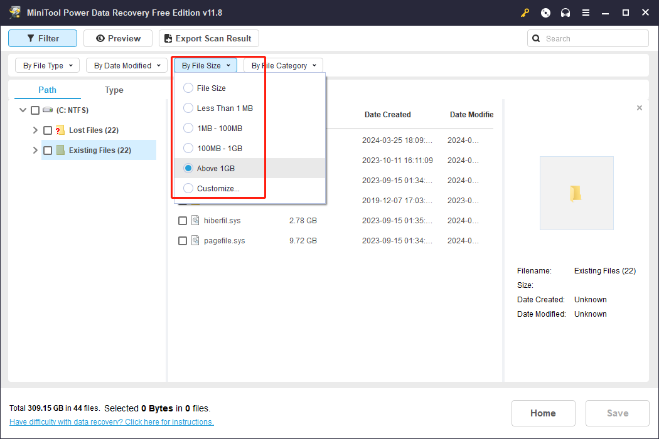
Task: Click the MiniTool app logo icon
Action: coord(14,12)
